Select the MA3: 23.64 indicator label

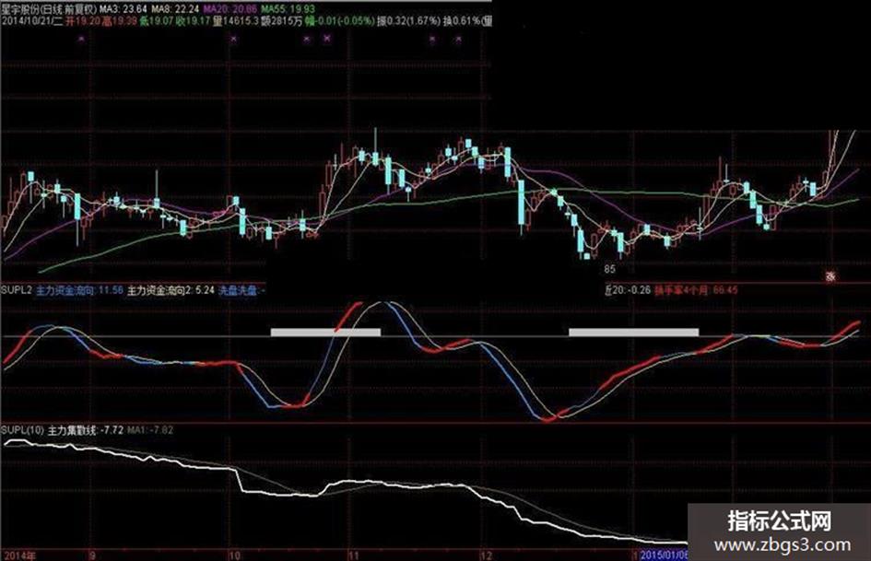pos(123,9)
